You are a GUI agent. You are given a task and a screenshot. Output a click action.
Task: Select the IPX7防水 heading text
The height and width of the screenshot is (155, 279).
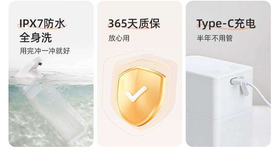tap(42, 24)
